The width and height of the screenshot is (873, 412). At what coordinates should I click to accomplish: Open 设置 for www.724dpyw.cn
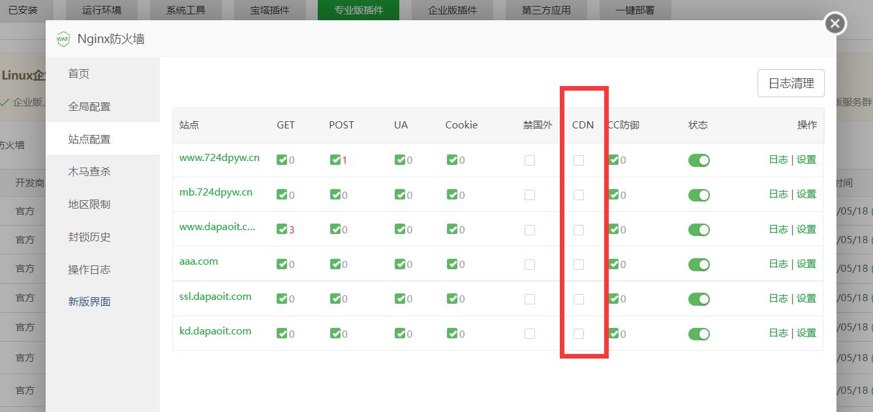(806, 159)
